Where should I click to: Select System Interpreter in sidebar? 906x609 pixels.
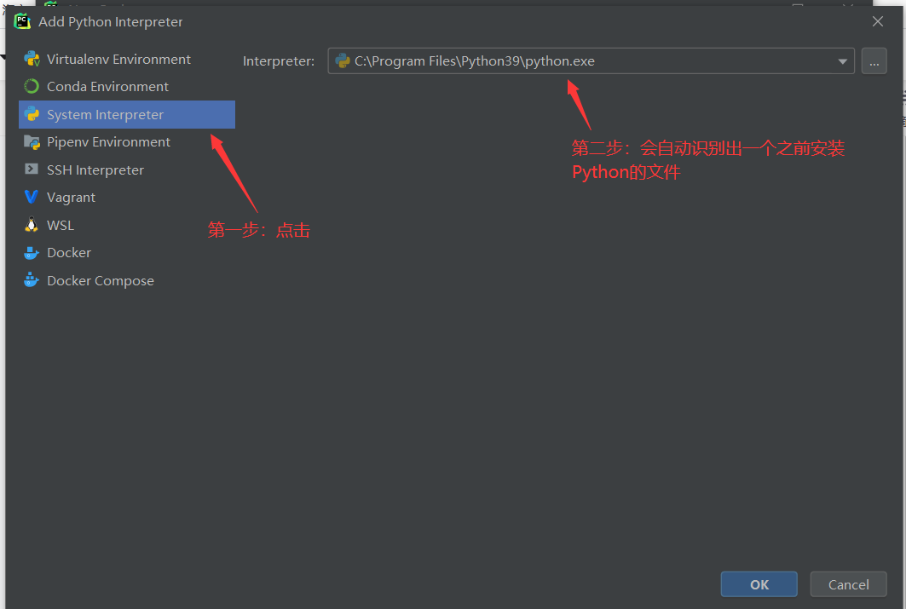click(126, 114)
